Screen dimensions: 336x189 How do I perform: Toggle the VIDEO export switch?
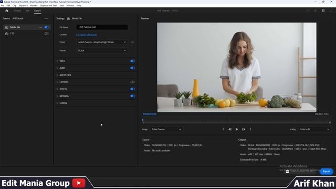[x=133, y=61]
